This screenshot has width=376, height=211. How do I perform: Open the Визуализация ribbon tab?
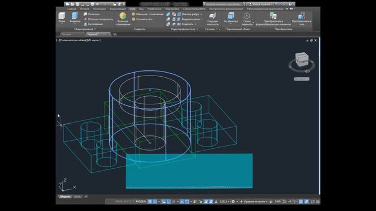(117, 9)
